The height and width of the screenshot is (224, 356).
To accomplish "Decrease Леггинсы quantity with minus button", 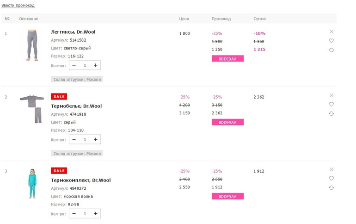I will coord(74,65).
